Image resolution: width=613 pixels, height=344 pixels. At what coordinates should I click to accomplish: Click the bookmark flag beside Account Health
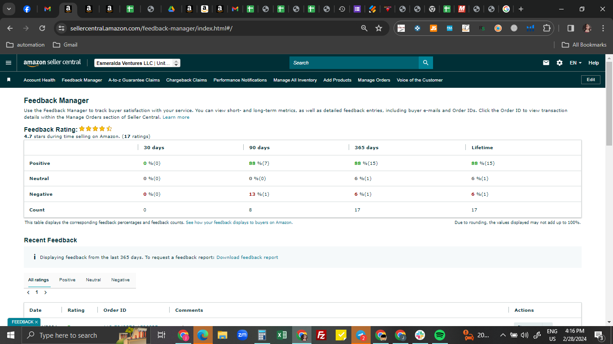coord(9,80)
